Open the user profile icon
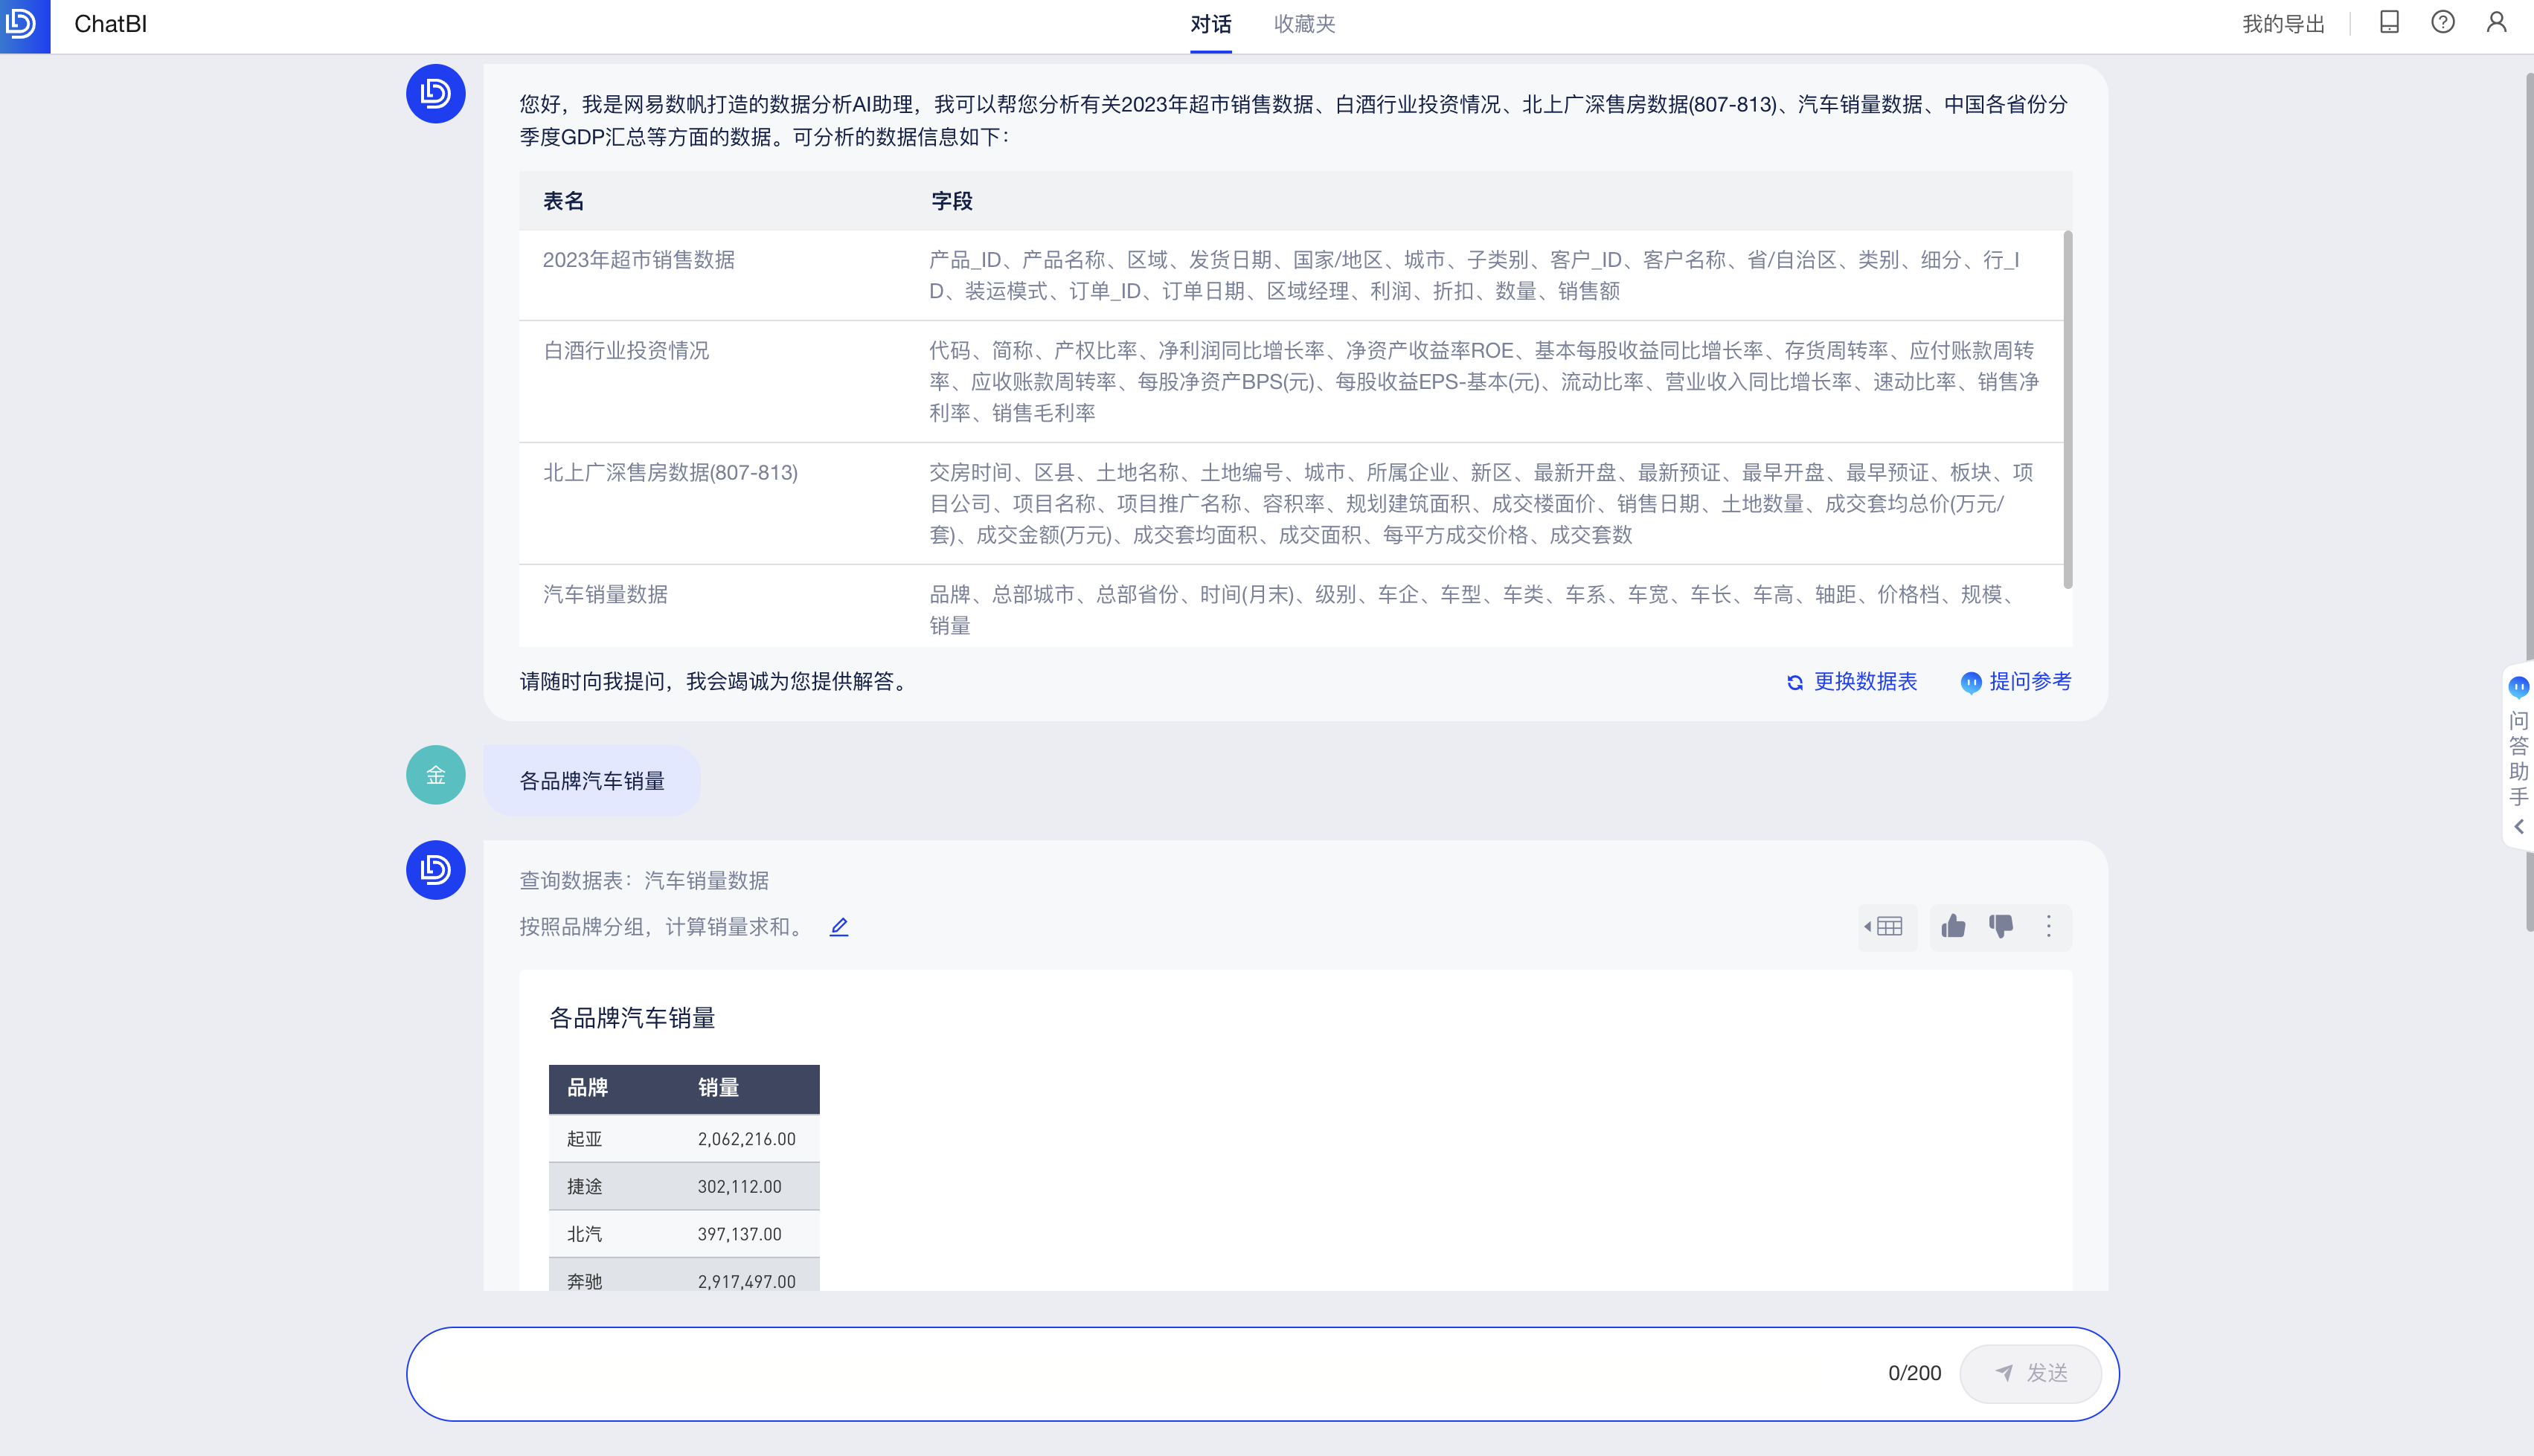Image resolution: width=2534 pixels, height=1456 pixels. point(2496,23)
